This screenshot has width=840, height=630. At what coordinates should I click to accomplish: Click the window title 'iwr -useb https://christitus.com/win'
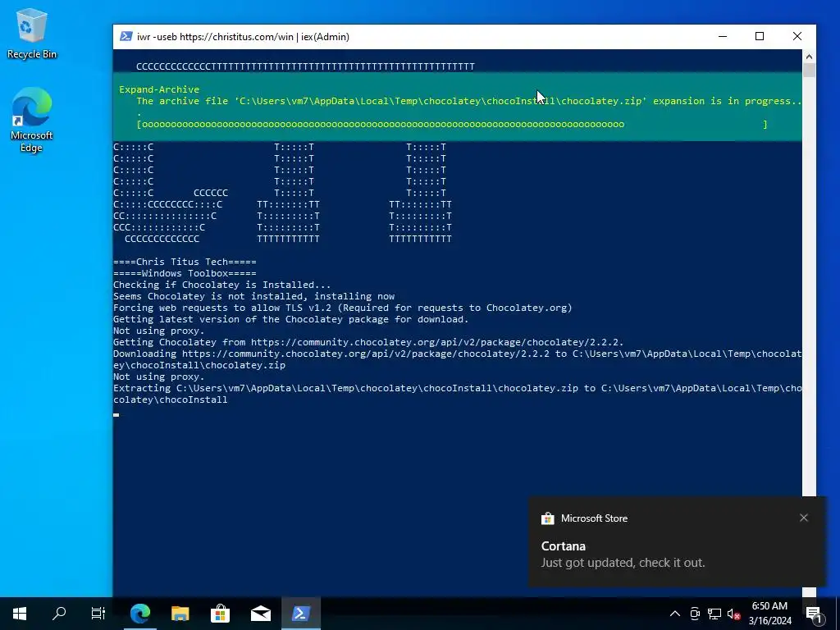(x=243, y=36)
